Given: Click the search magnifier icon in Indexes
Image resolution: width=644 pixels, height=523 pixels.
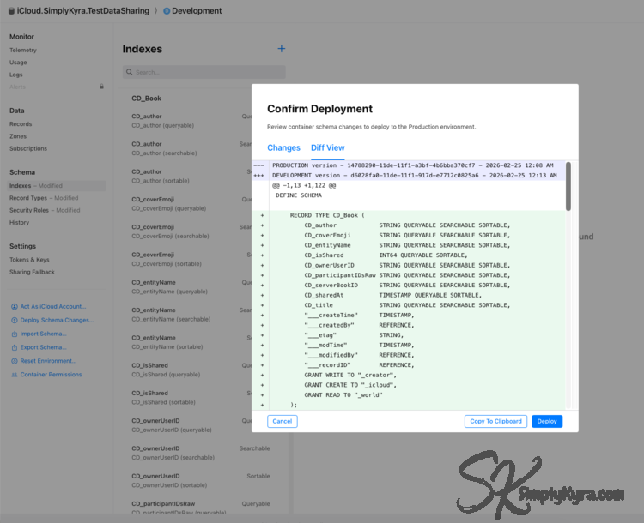Looking at the screenshot, I should [x=130, y=72].
